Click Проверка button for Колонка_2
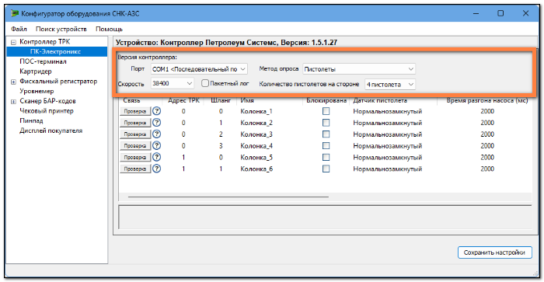The height and width of the screenshot is (282, 544). coord(135,123)
